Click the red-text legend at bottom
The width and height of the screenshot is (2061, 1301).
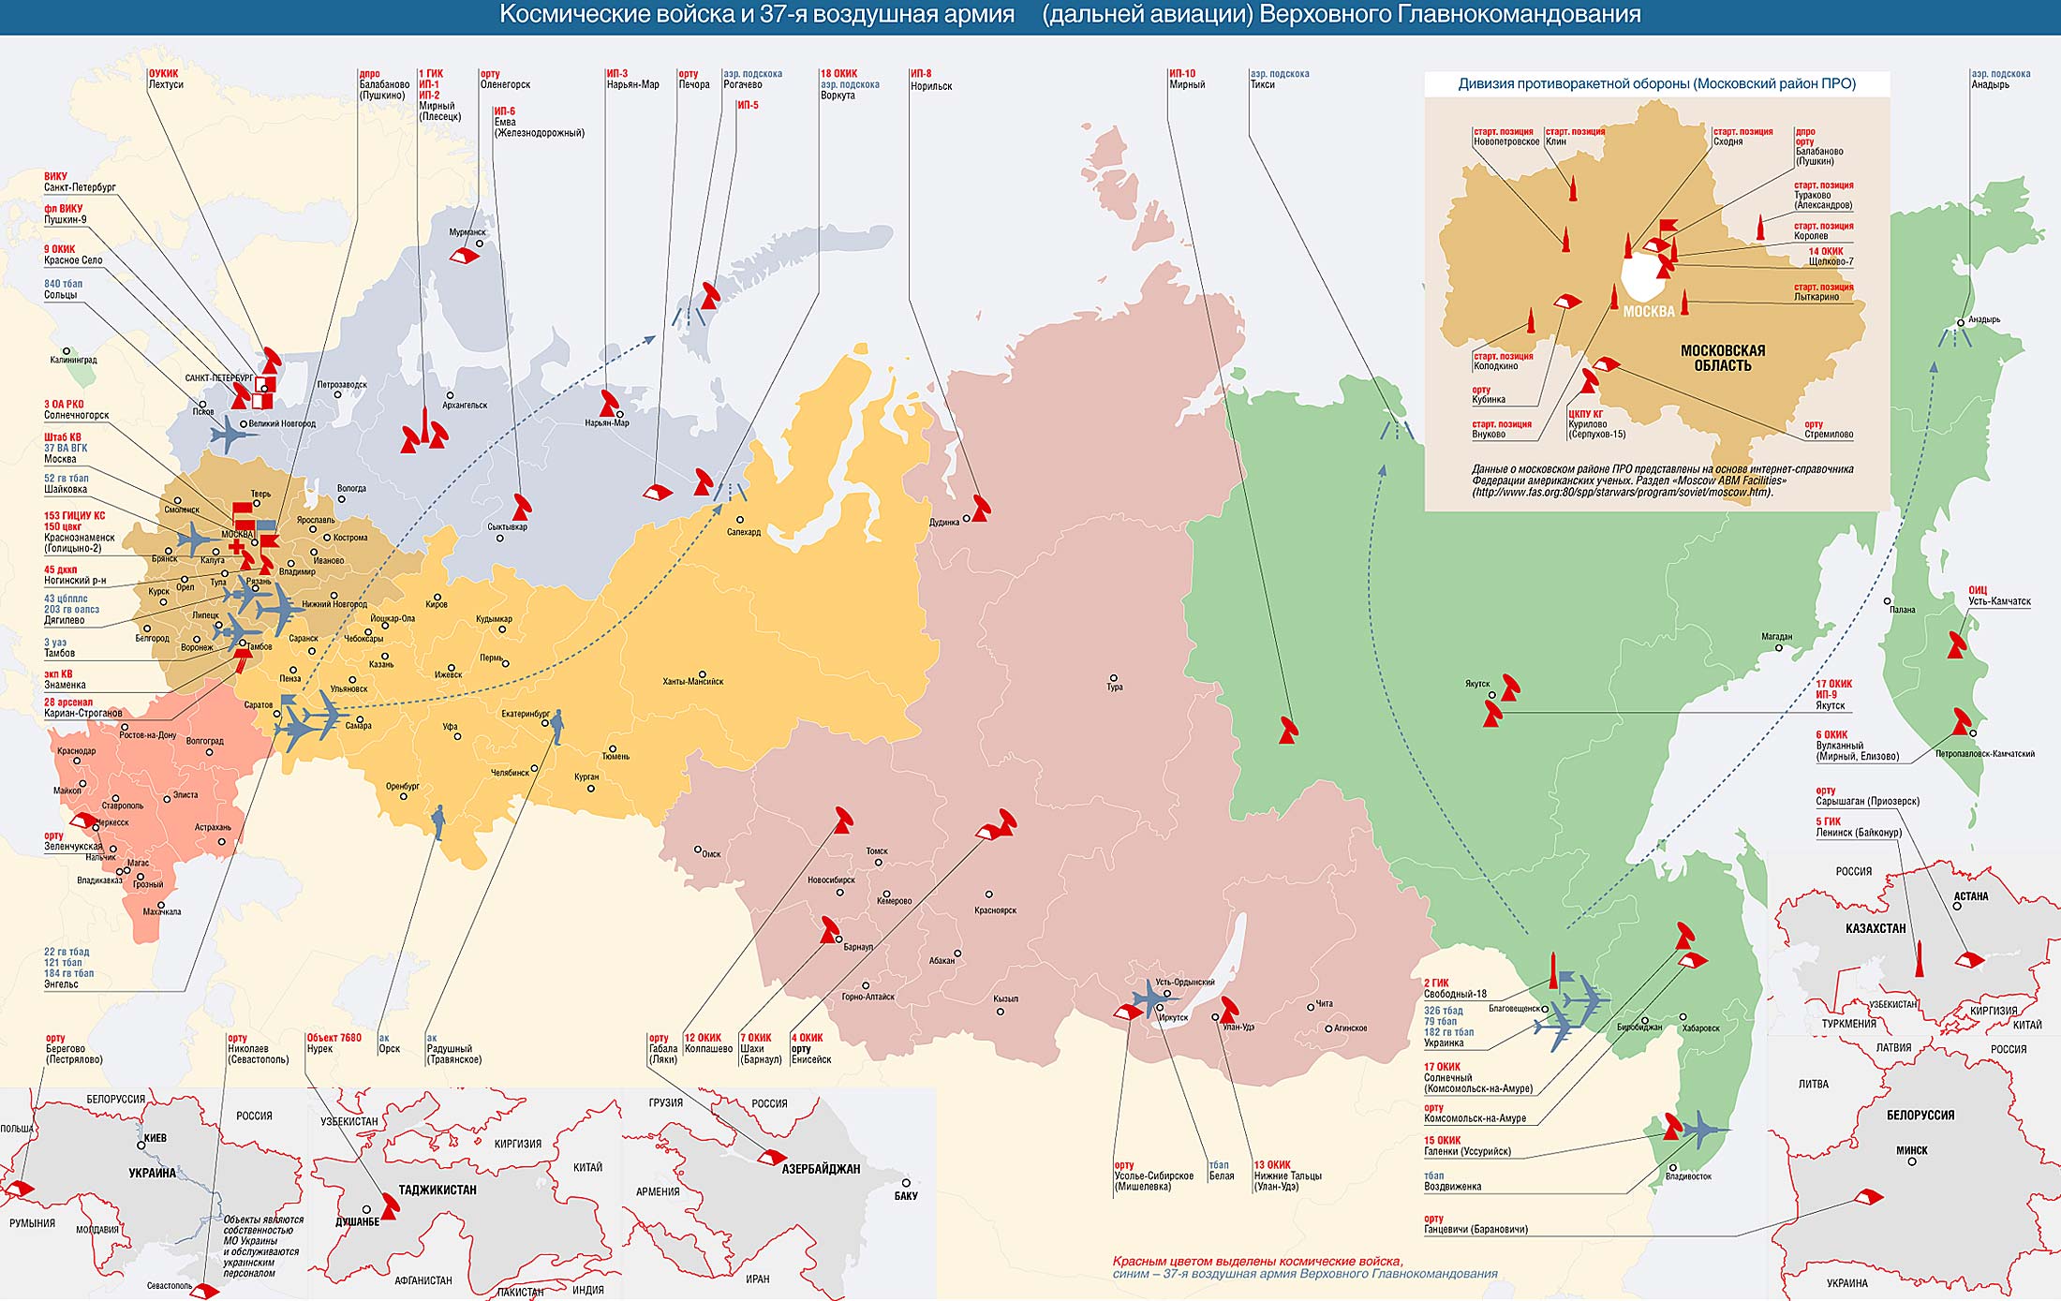(x=1257, y=1261)
